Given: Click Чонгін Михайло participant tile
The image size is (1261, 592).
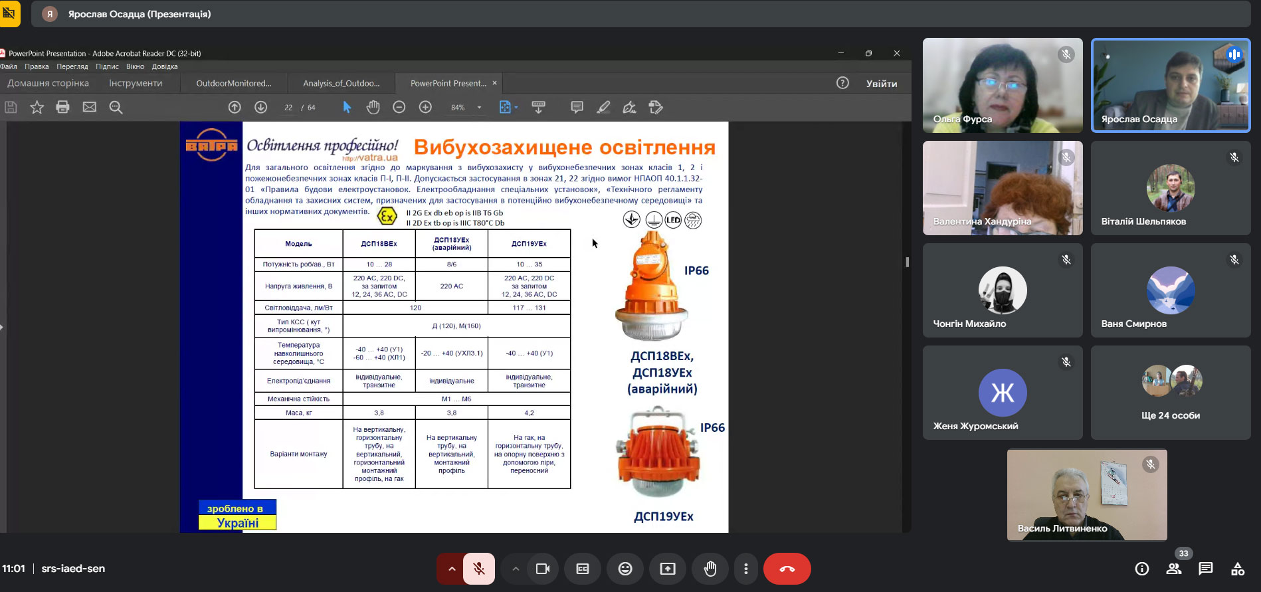Looking at the screenshot, I should coord(1003,290).
